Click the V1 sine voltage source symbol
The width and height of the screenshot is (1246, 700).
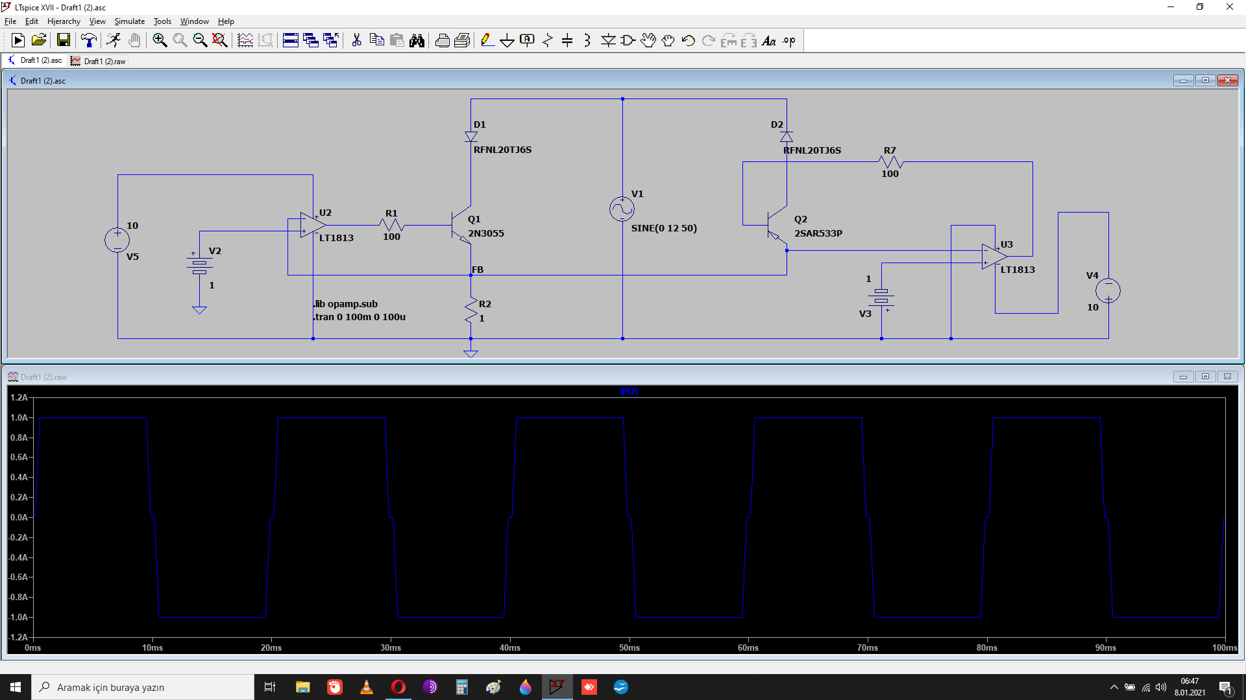622,209
